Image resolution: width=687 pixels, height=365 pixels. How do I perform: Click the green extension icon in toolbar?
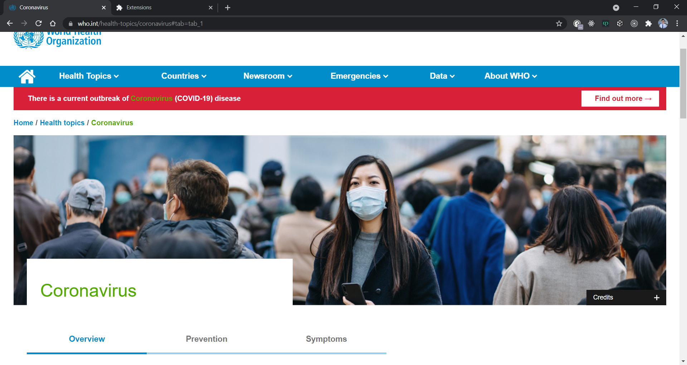pyautogui.click(x=605, y=24)
